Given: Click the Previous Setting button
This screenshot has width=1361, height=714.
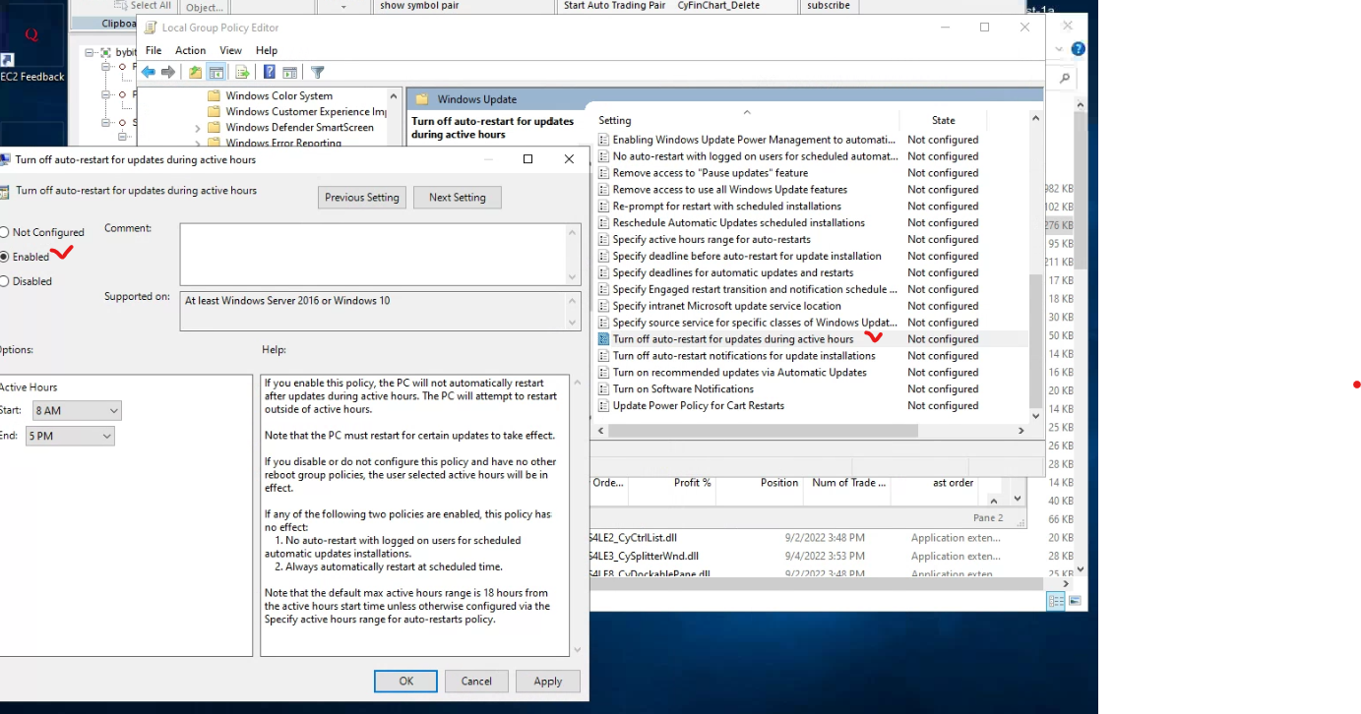Looking at the screenshot, I should (x=362, y=198).
